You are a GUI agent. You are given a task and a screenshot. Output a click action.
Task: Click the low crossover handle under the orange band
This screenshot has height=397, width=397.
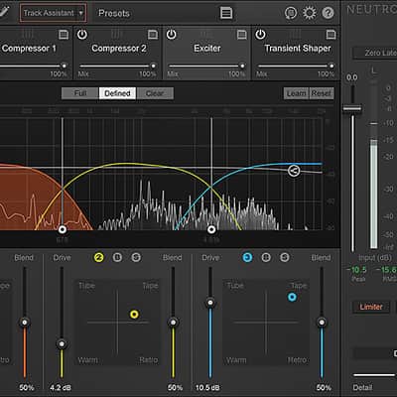(62, 229)
